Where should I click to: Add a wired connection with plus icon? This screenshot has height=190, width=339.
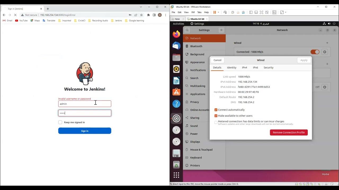pos(327,43)
